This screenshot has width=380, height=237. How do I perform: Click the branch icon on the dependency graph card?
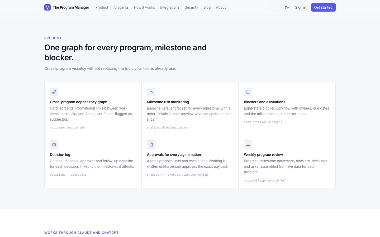coord(54,92)
